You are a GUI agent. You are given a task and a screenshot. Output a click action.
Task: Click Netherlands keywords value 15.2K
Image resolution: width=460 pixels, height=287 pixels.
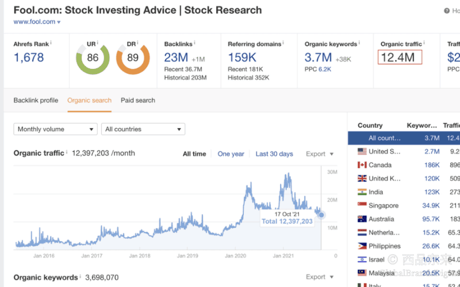(431, 232)
